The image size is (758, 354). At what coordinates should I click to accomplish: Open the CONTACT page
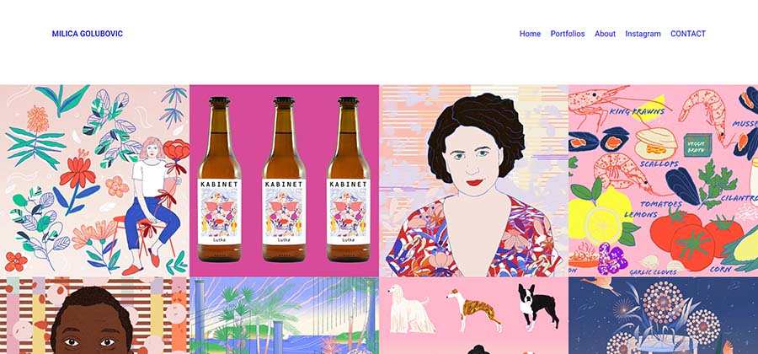click(688, 34)
